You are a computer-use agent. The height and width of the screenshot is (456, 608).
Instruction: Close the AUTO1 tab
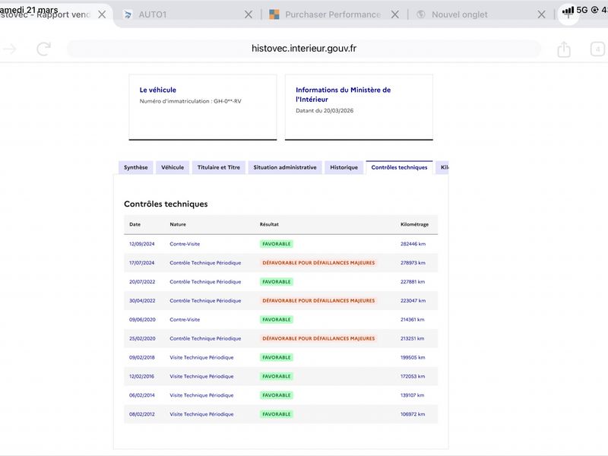pos(249,14)
